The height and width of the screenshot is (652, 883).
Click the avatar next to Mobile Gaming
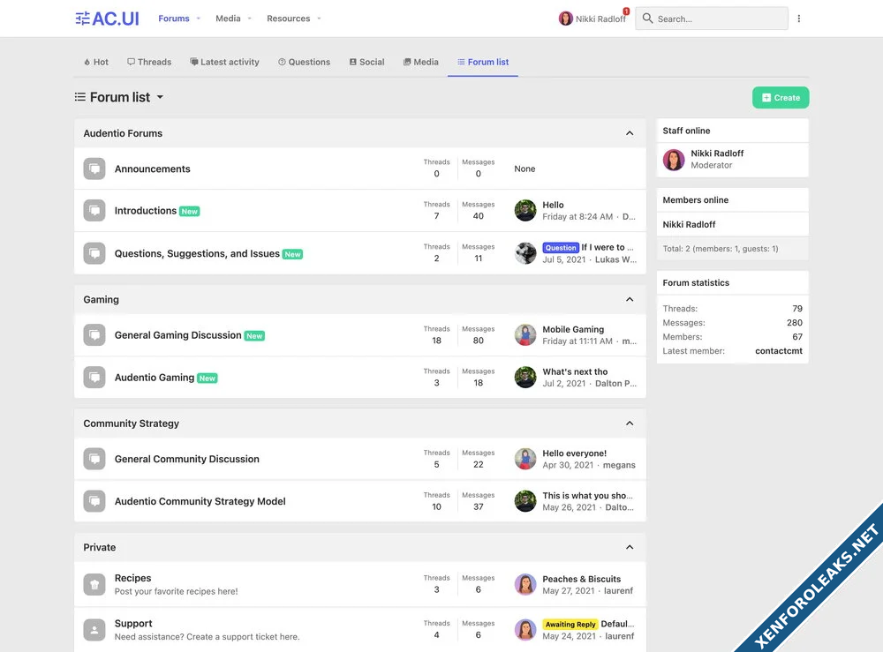point(525,335)
